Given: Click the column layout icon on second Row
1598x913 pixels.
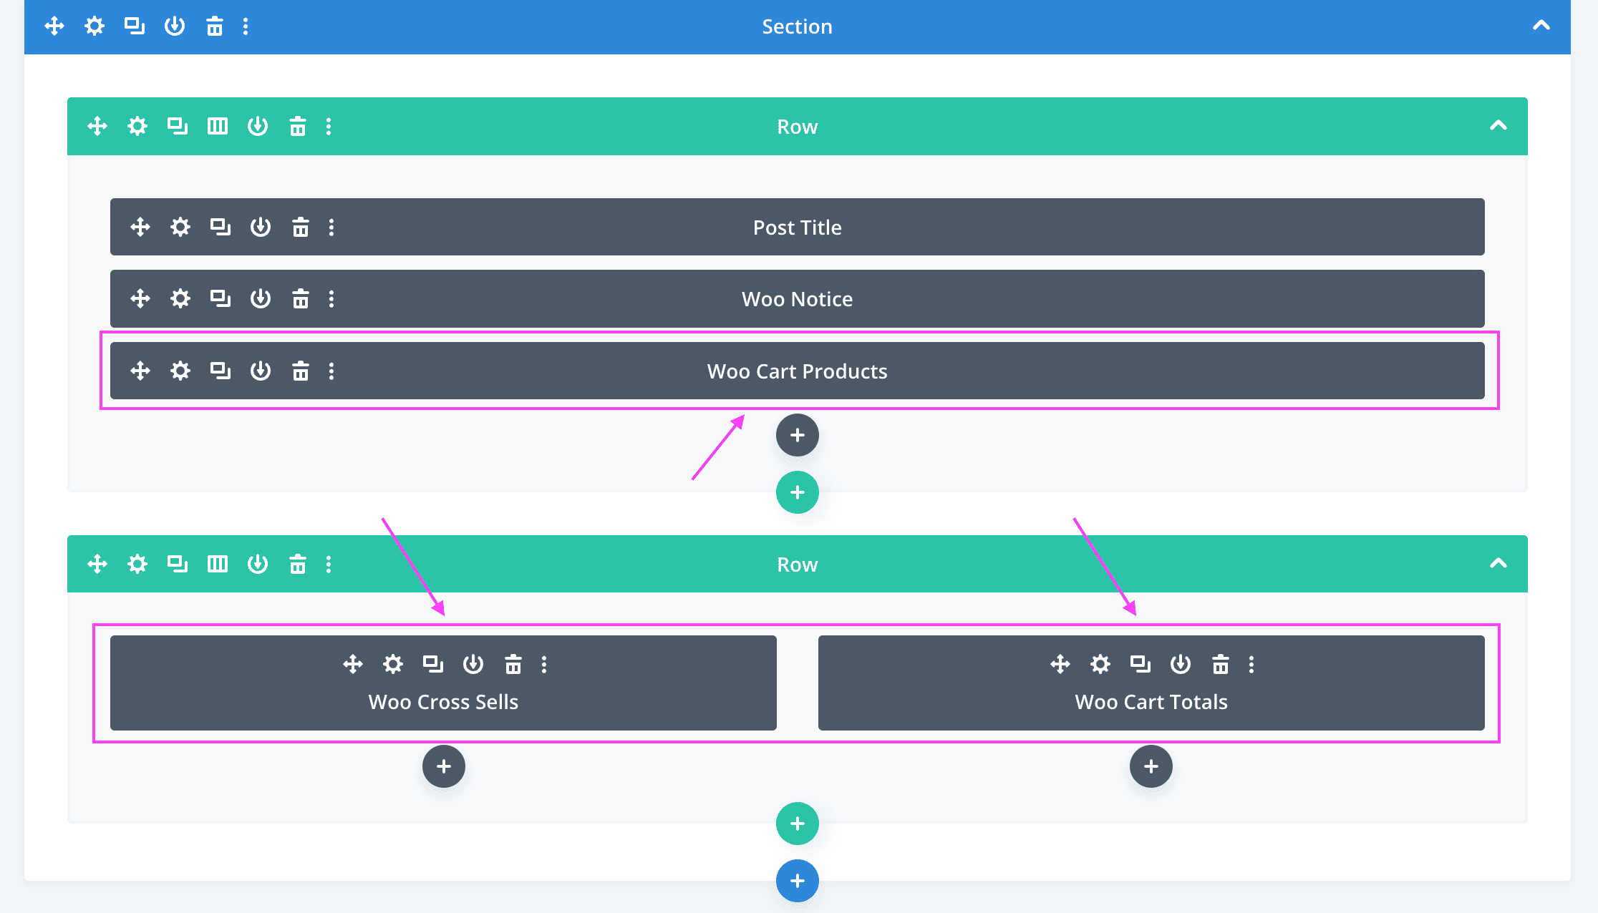Looking at the screenshot, I should (216, 563).
